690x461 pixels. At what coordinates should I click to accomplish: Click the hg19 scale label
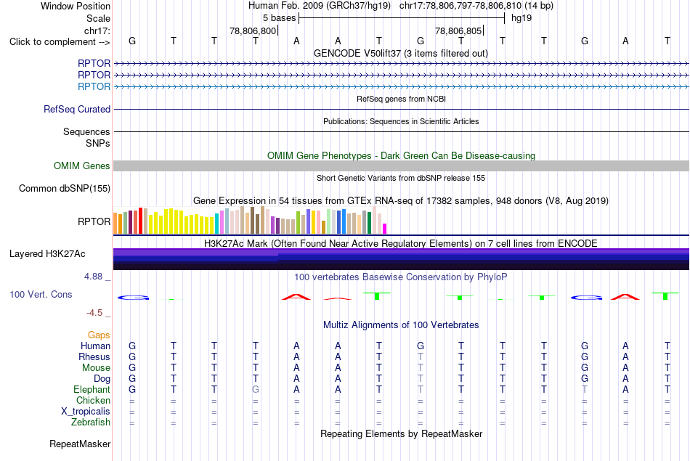[x=521, y=18]
